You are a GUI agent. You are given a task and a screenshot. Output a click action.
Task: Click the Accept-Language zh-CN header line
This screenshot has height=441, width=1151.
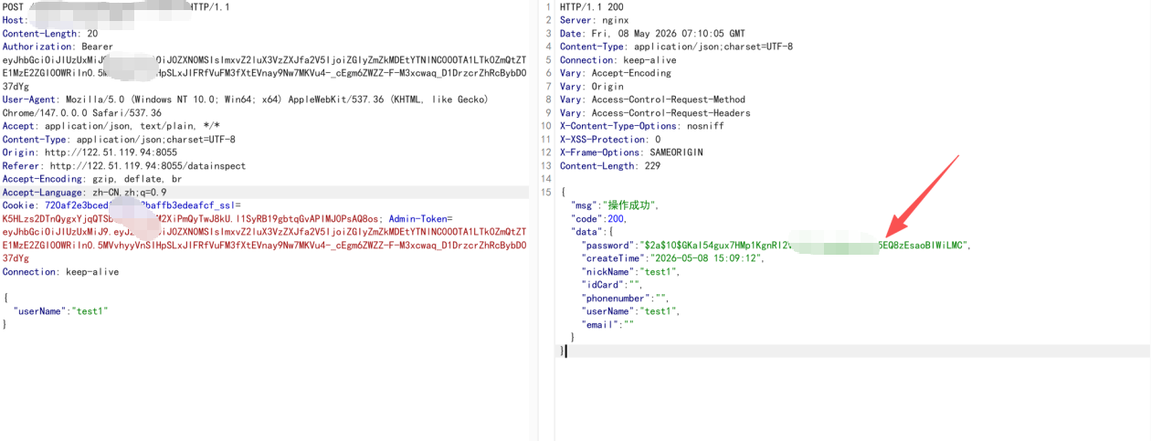85,193
